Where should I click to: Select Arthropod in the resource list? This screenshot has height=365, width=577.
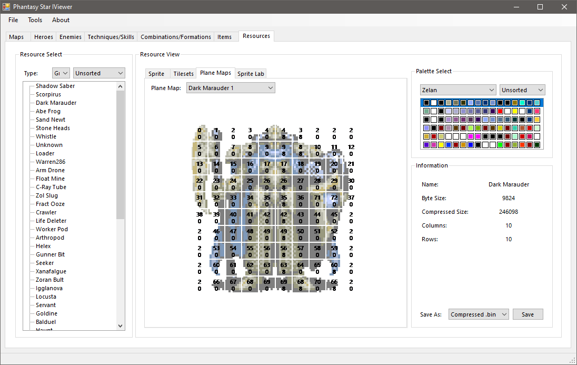(x=49, y=238)
